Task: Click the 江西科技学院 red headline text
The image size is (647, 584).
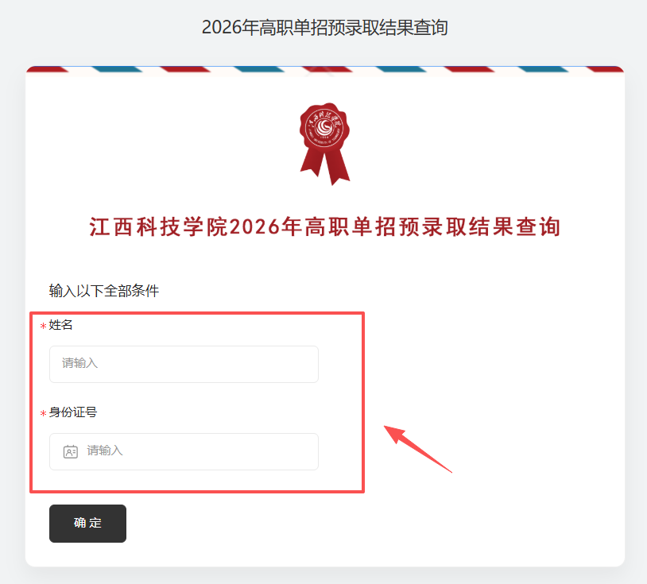Action: pyautogui.click(x=159, y=227)
